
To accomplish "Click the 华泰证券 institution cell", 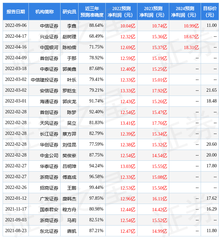I will click(49, 166).
